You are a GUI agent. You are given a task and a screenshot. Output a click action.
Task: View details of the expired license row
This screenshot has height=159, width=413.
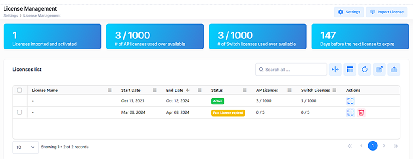[x=350, y=112]
